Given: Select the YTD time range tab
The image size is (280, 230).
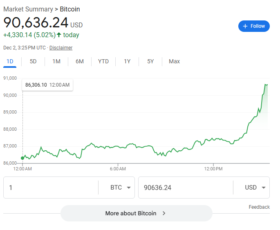Looking at the screenshot, I should pos(103,61).
